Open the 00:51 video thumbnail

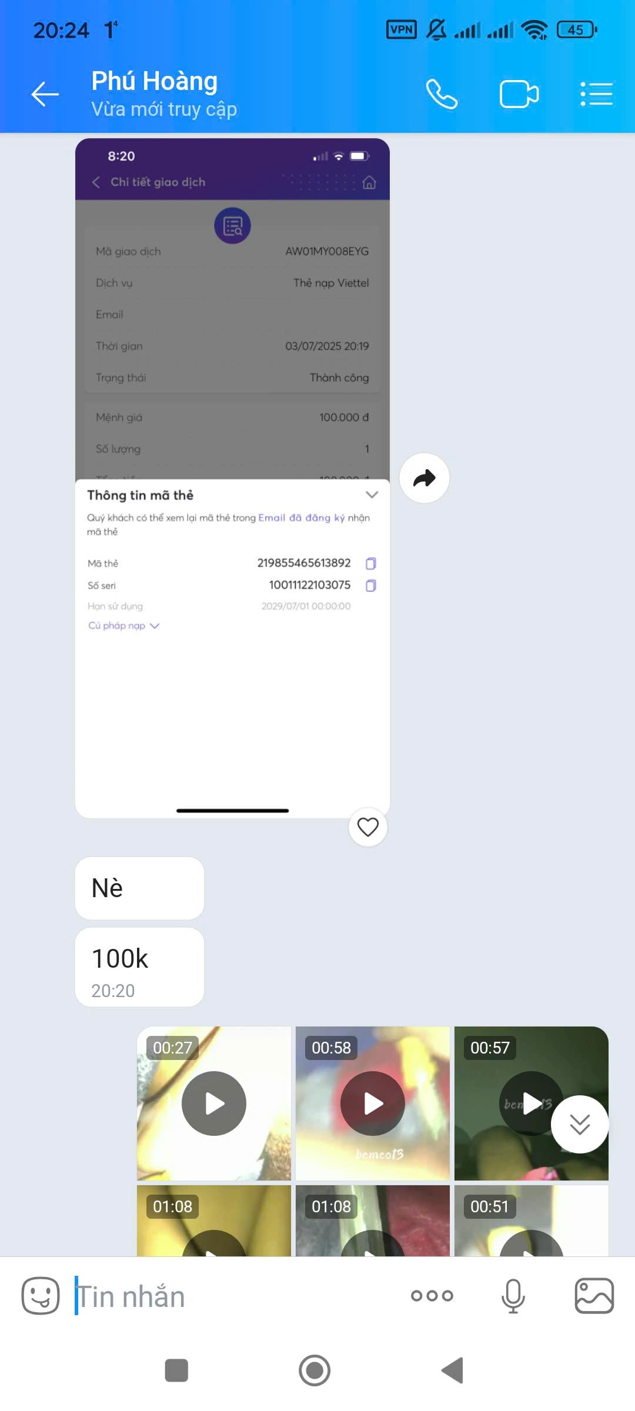point(531,1222)
